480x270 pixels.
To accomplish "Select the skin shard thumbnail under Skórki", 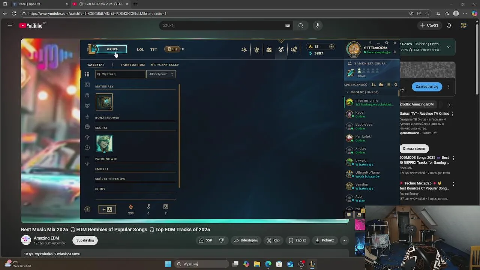I will pyautogui.click(x=104, y=143).
